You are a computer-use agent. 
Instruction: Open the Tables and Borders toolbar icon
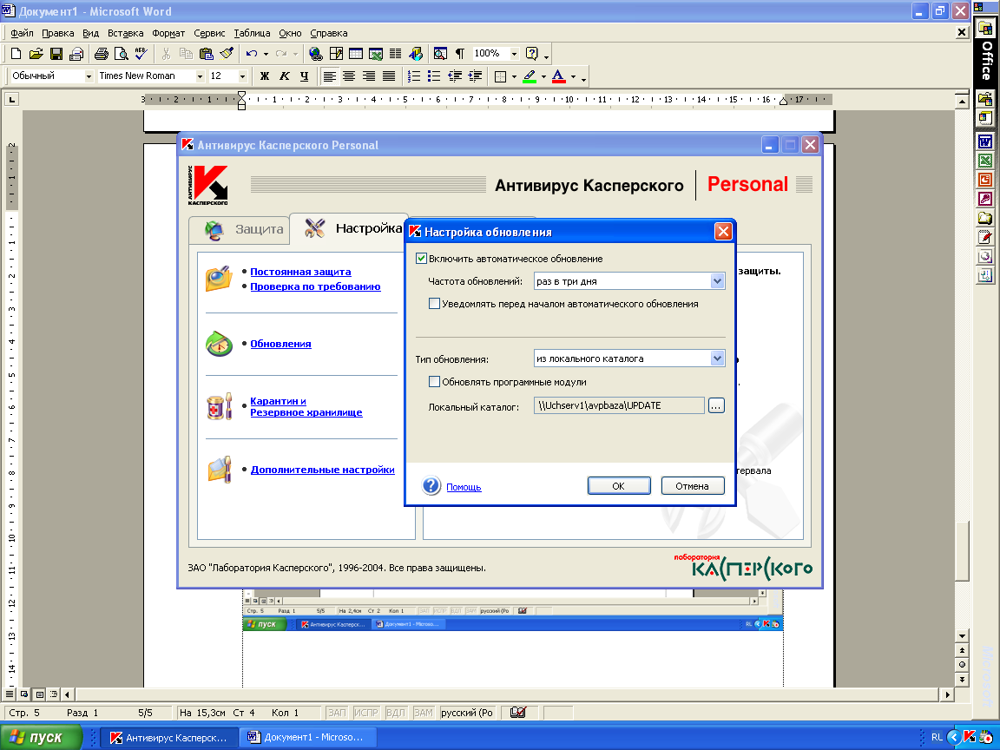335,54
